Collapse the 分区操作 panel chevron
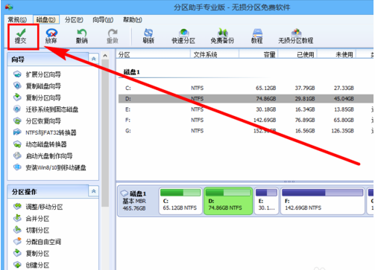375x270 pixels. pos(94,191)
